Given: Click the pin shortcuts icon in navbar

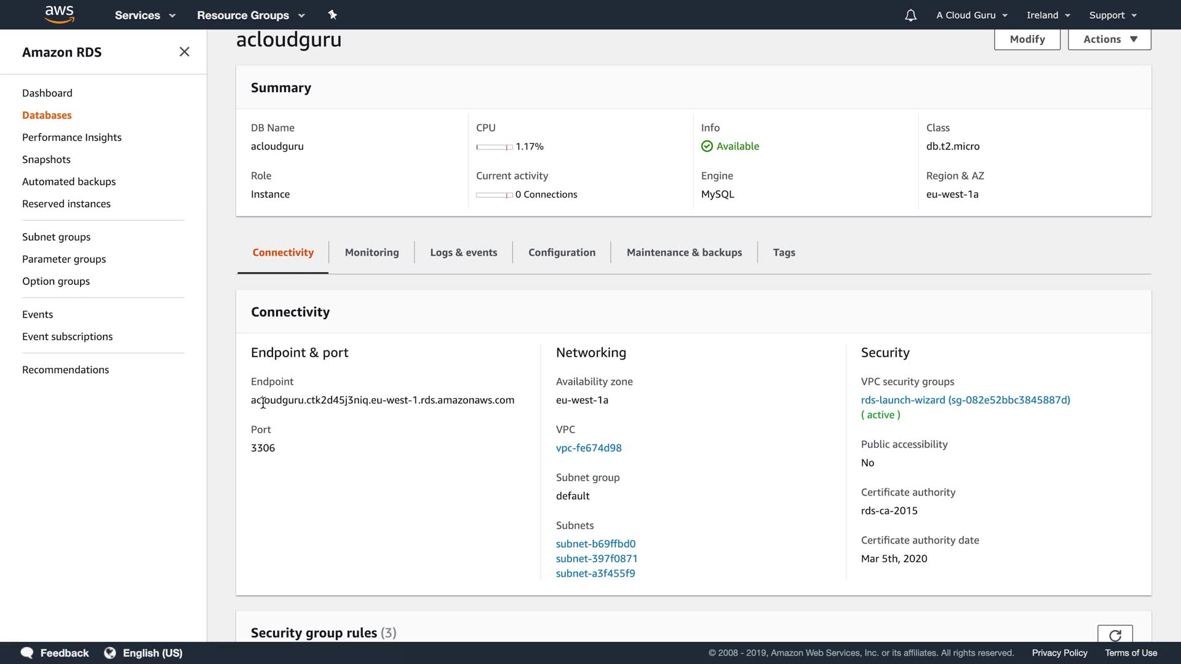Looking at the screenshot, I should [333, 15].
